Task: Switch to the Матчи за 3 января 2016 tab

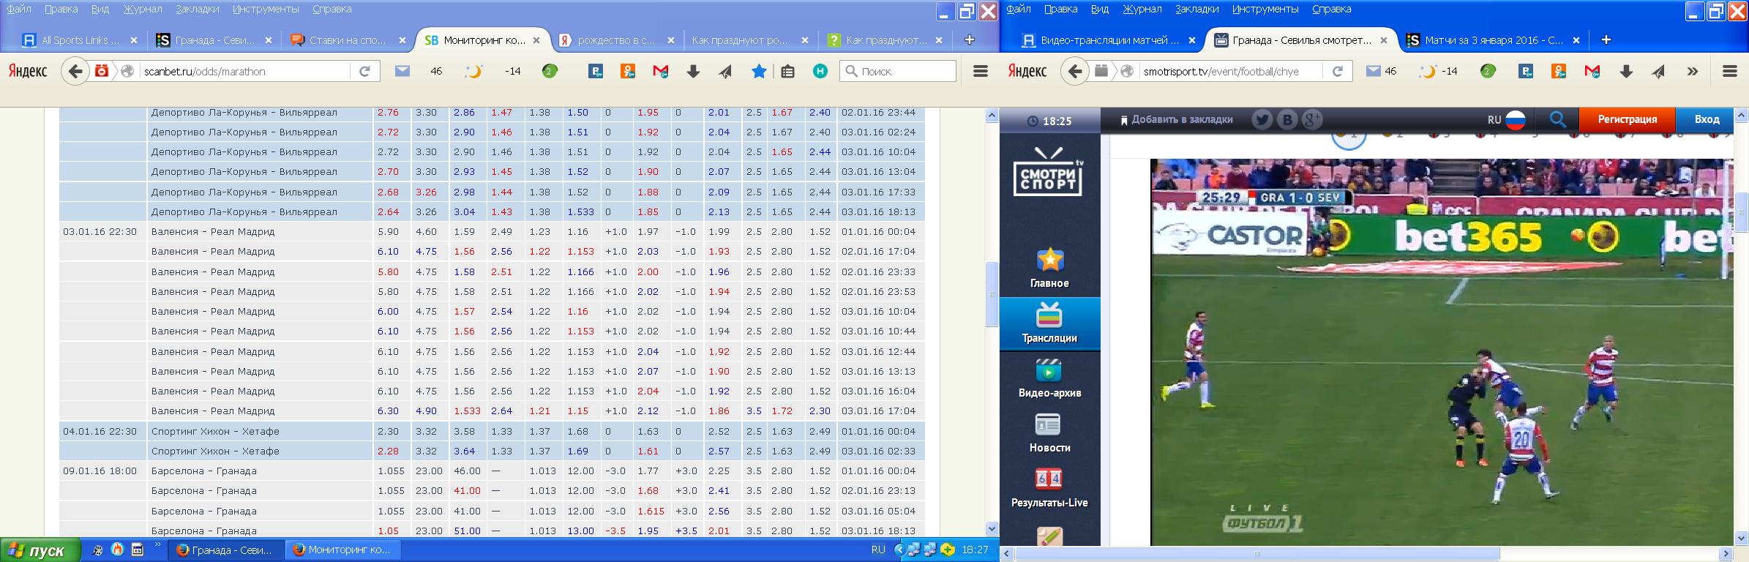Action: click(x=1493, y=40)
